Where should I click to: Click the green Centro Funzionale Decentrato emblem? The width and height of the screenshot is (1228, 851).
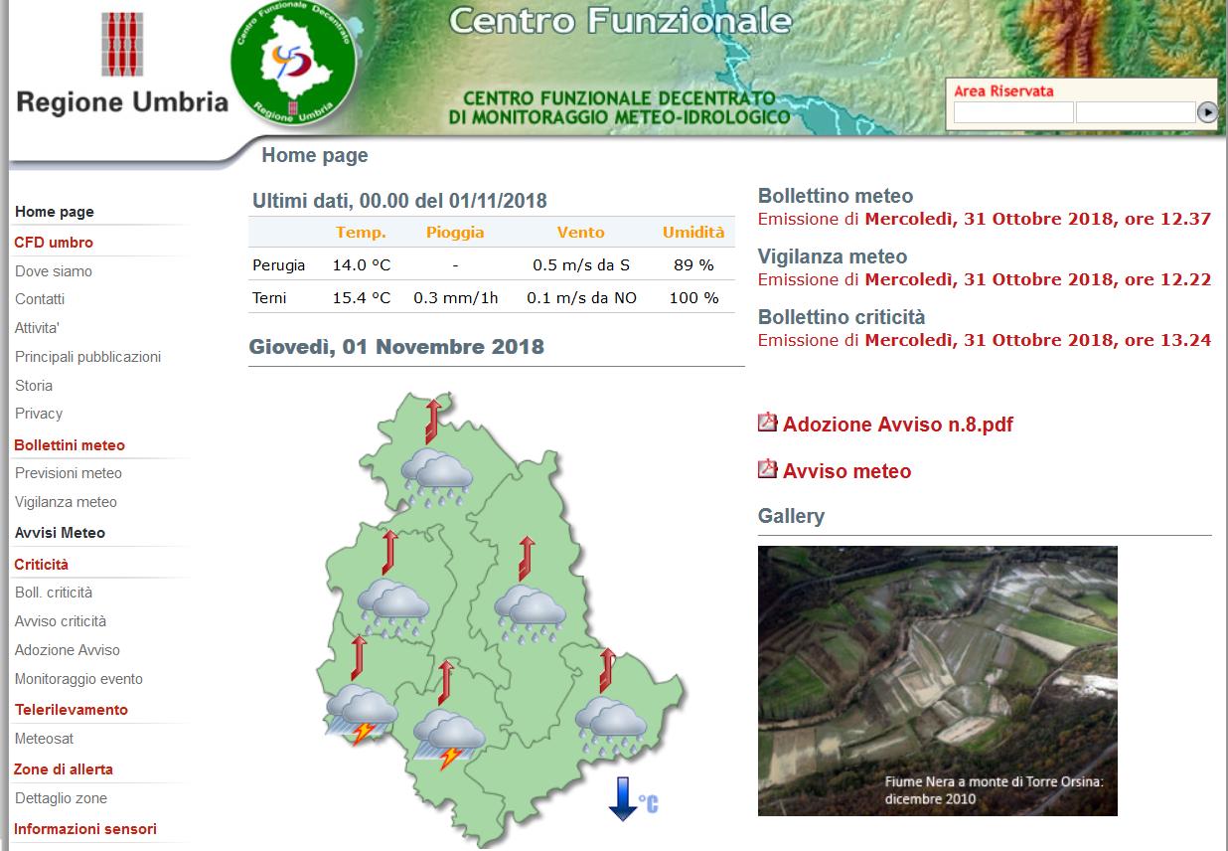tap(291, 63)
